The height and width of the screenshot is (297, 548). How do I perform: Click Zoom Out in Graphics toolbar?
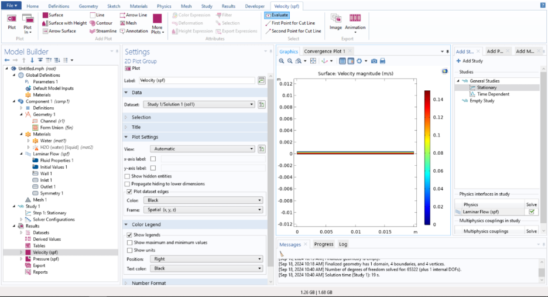click(290, 61)
